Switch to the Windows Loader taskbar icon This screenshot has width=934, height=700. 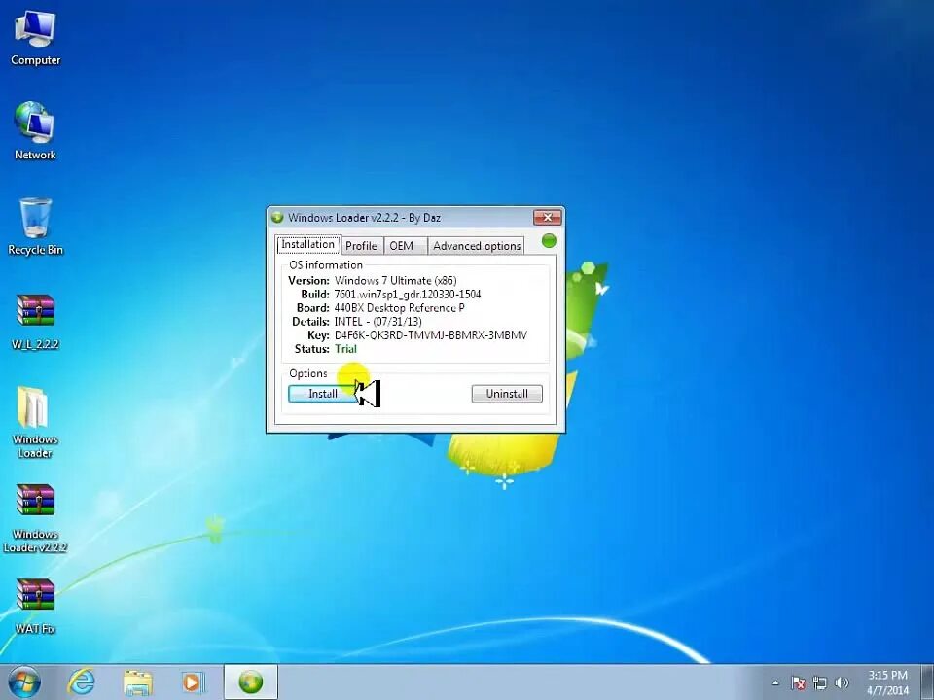click(x=249, y=682)
